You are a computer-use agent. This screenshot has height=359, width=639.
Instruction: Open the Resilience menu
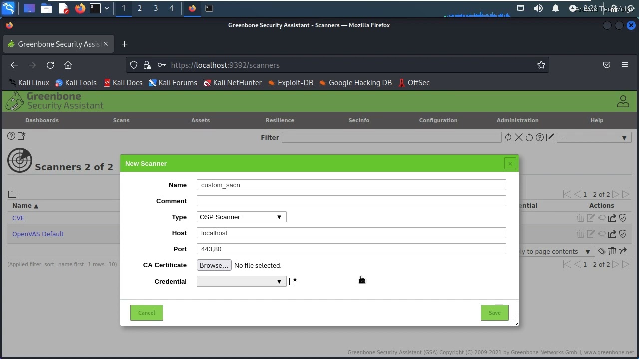point(280,120)
